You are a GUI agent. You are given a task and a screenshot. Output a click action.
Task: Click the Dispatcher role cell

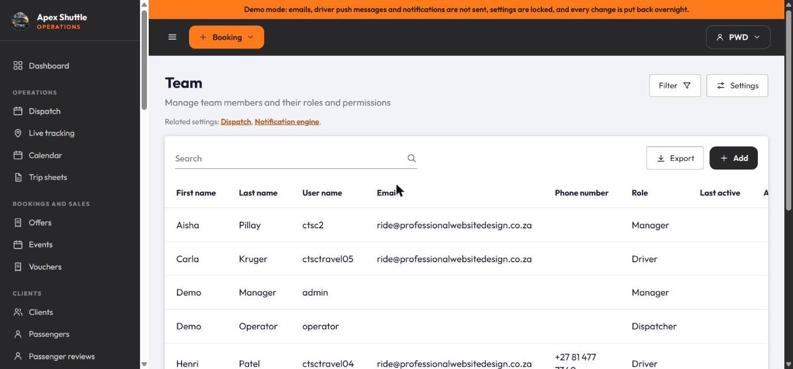click(654, 326)
